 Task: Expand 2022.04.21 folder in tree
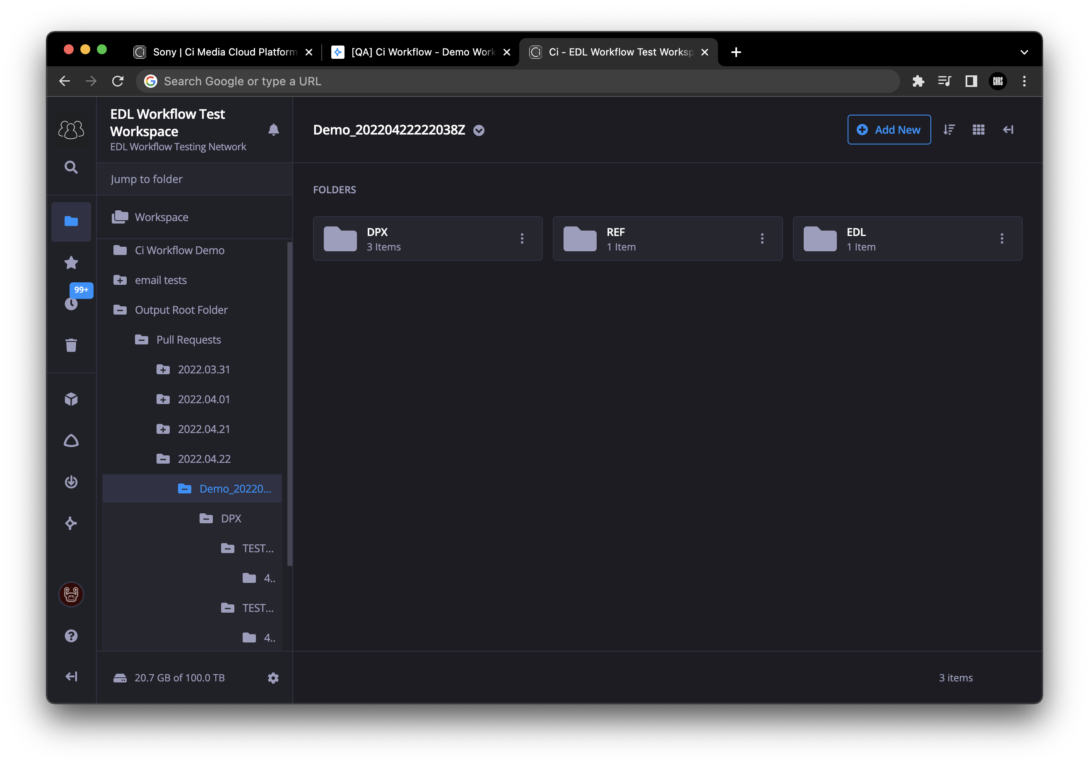pyautogui.click(x=163, y=429)
